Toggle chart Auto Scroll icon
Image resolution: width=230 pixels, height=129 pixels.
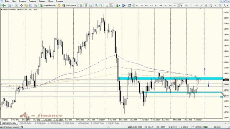tap(107, 5)
